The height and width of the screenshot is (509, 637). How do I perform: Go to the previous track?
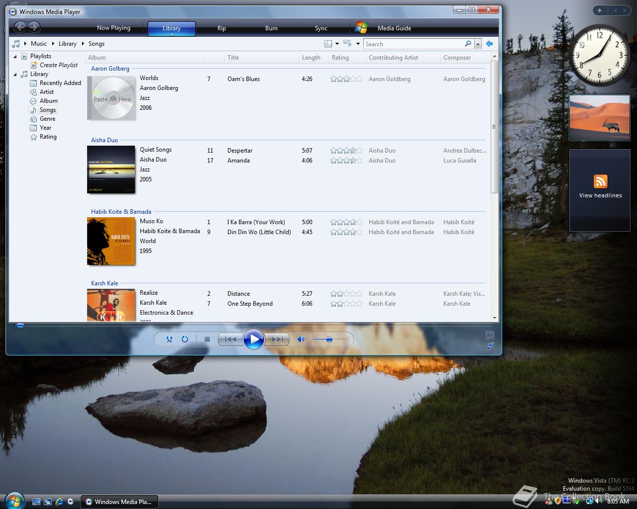click(x=230, y=339)
